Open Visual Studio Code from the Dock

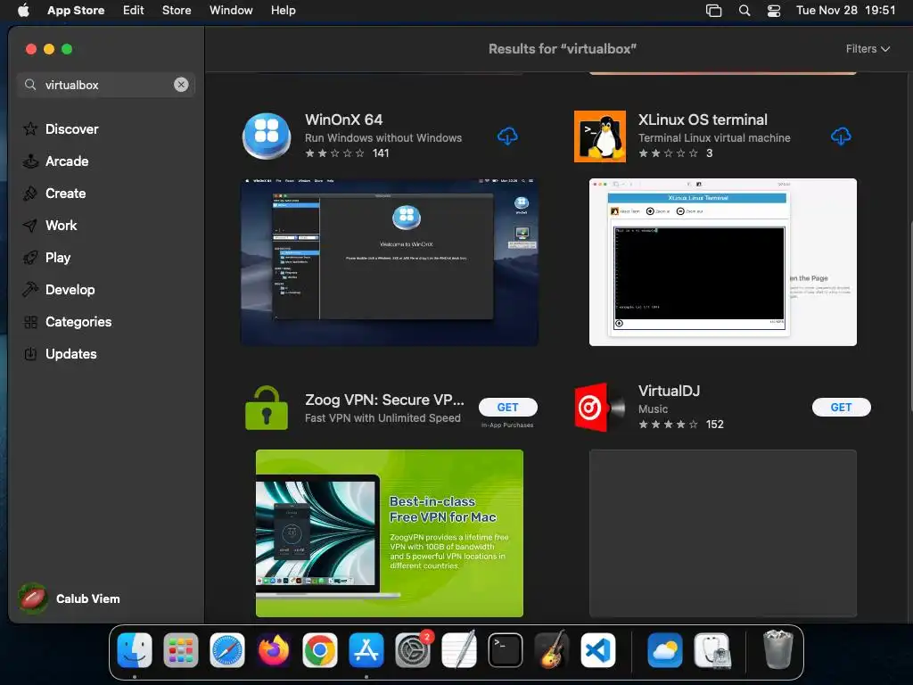pyautogui.click(x=598, y=650)
